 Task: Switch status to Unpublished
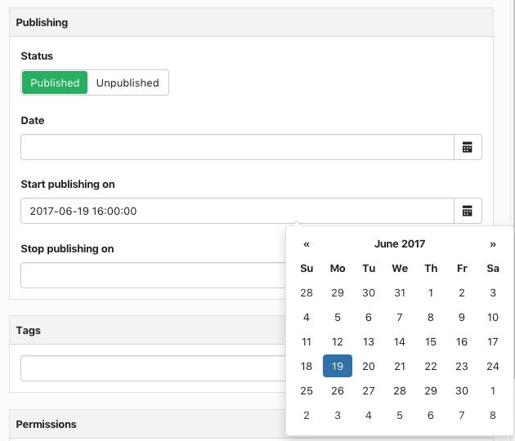tap(128, 82)
